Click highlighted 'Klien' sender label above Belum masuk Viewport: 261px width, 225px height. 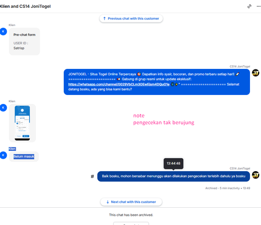tap(12, 149)
